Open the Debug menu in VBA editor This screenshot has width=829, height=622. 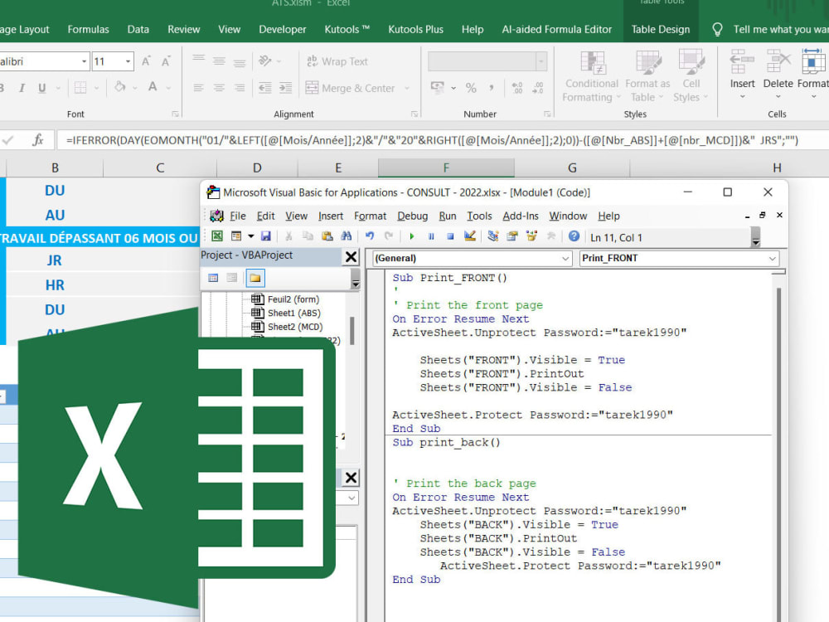point(412,216)
